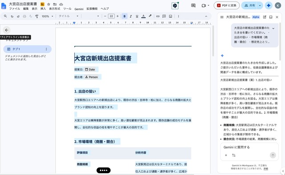Open the Gemini panel hamburger menu
Viewport: 285px width, 175px height.
[x=222, y=17]
